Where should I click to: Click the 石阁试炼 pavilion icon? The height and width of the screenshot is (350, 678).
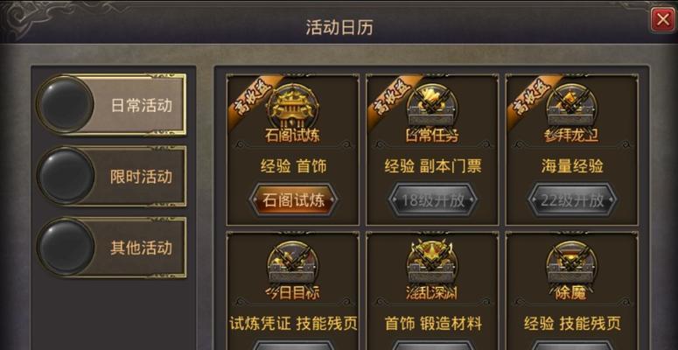(x=293, y=107)
